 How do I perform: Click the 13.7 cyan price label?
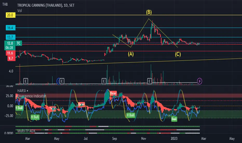pyautogui.click(x=10, y=37)
